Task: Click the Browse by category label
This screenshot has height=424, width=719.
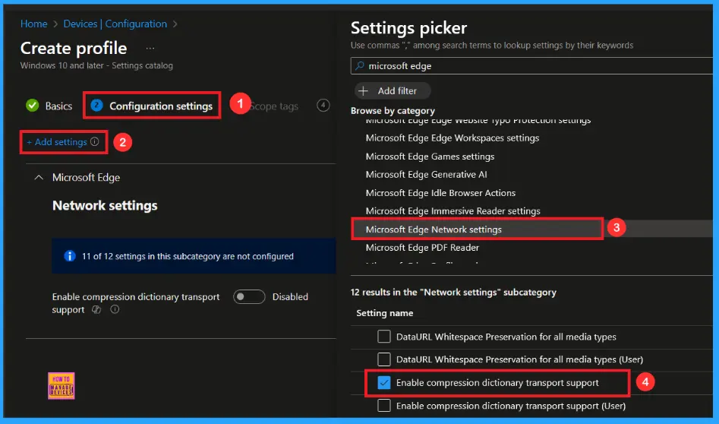Action: pos(393,111)
